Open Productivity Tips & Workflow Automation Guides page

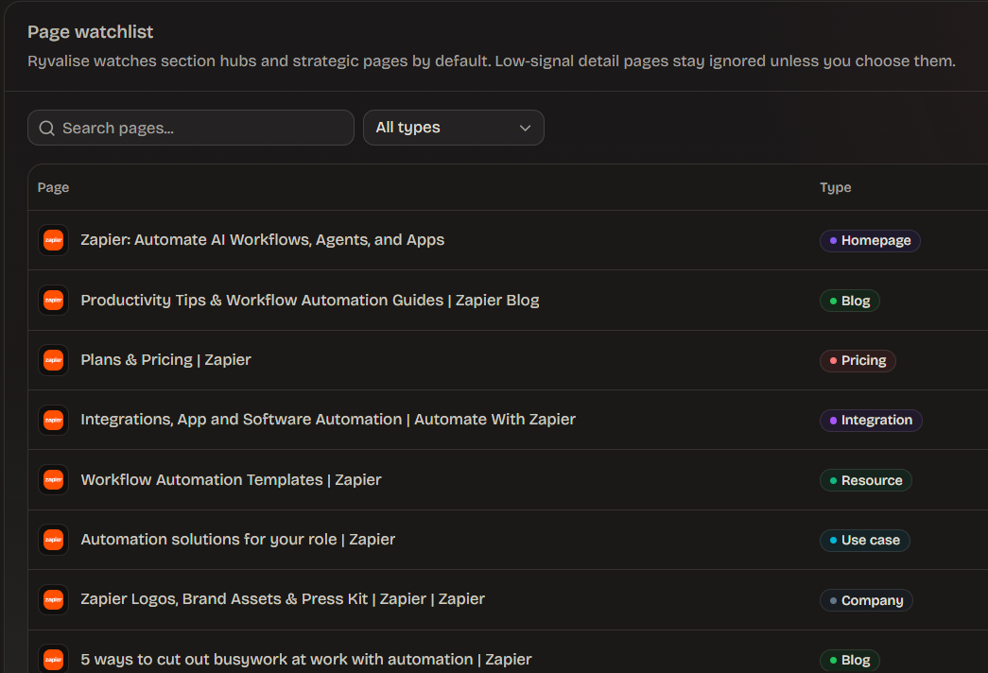click(310, 300)
